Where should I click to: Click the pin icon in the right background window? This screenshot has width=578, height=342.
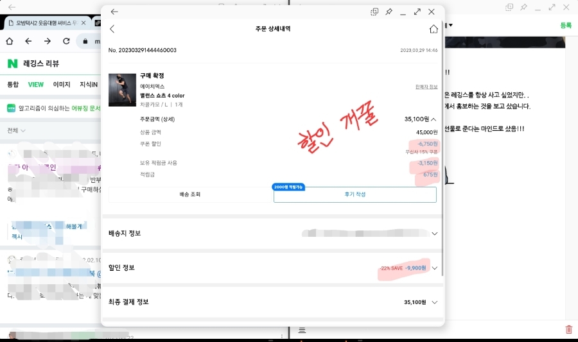(x=523, y=7)
